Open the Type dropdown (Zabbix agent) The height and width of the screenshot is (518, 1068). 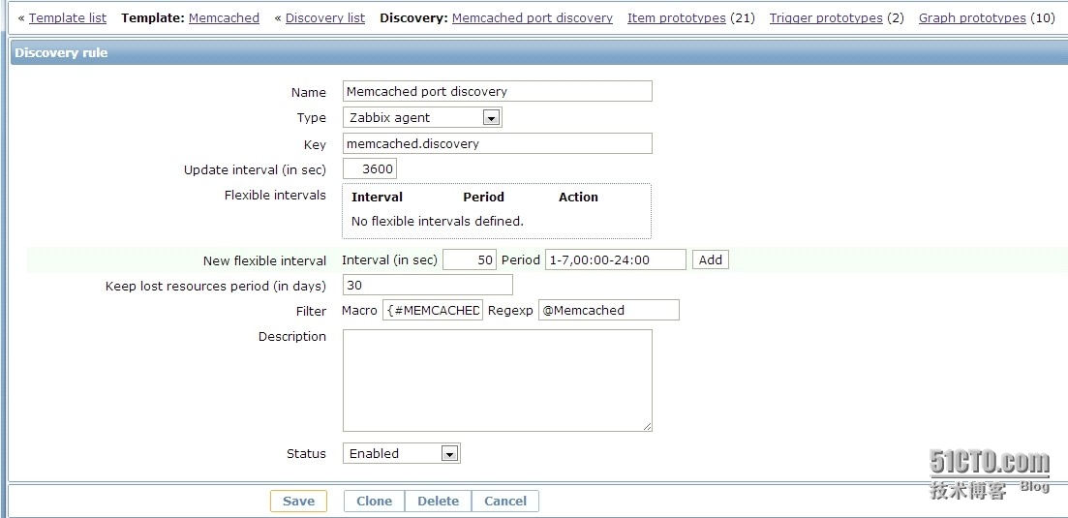[x=422, y=117]
